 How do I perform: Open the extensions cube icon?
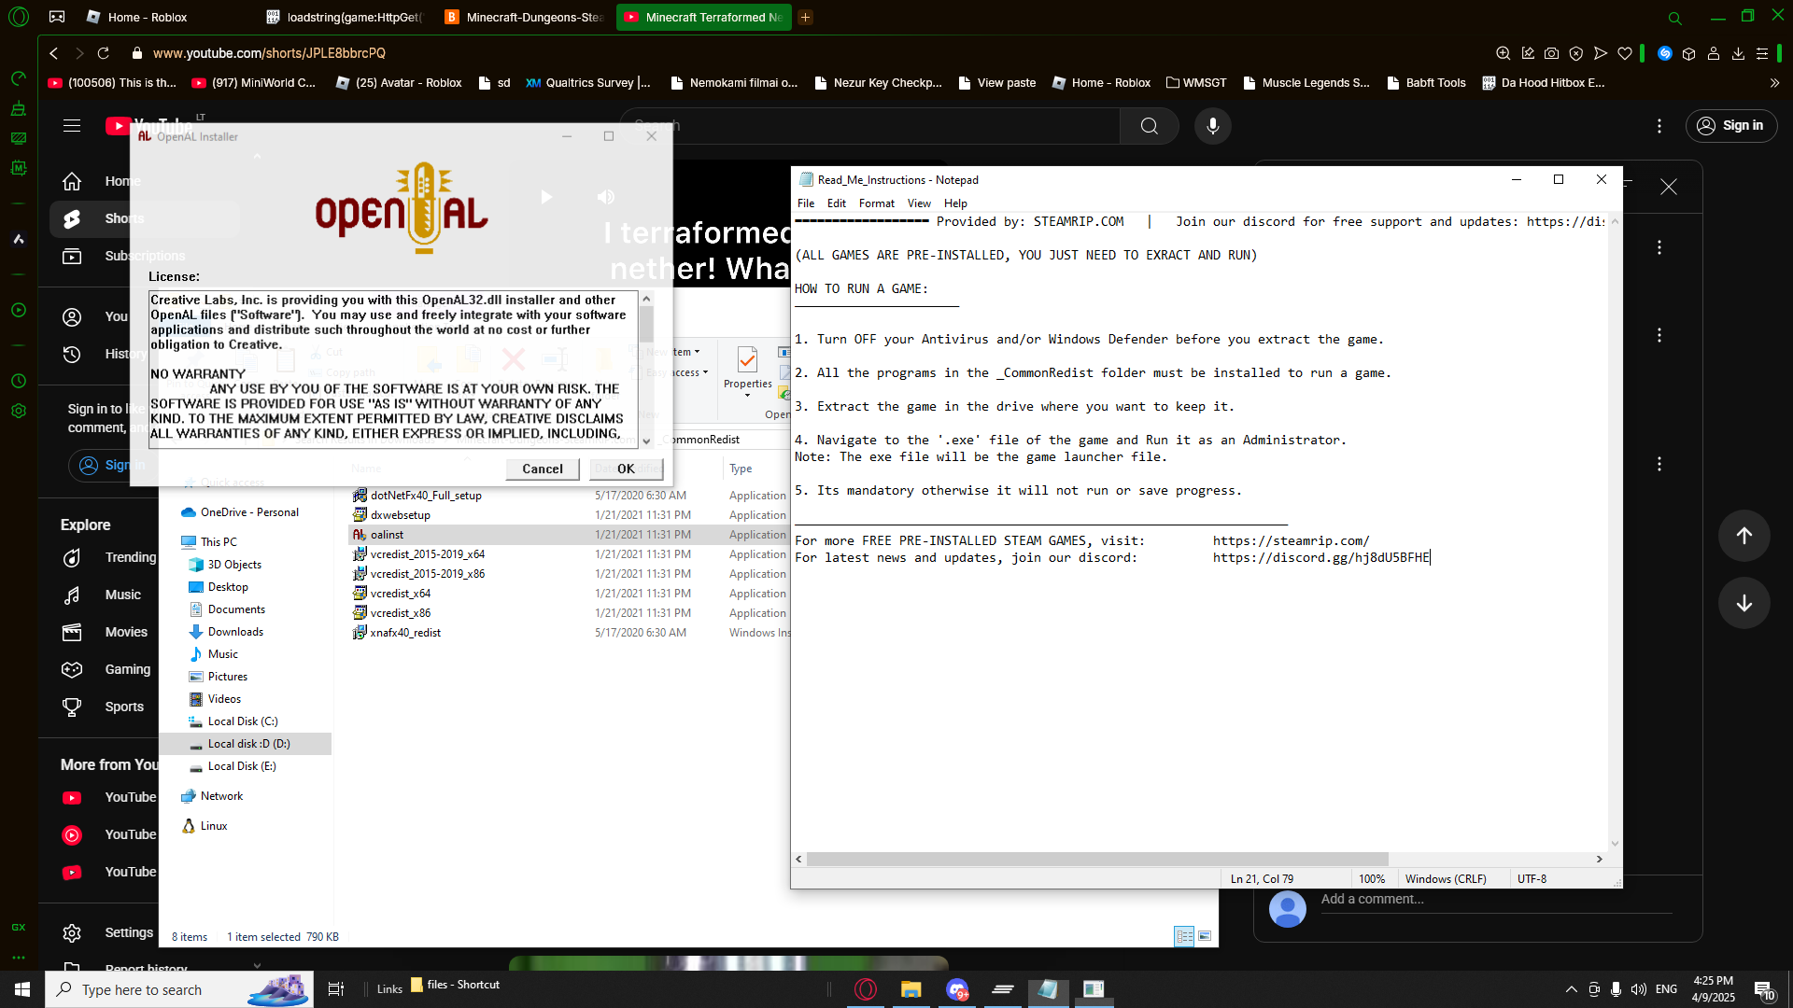tap(1688, 53)
